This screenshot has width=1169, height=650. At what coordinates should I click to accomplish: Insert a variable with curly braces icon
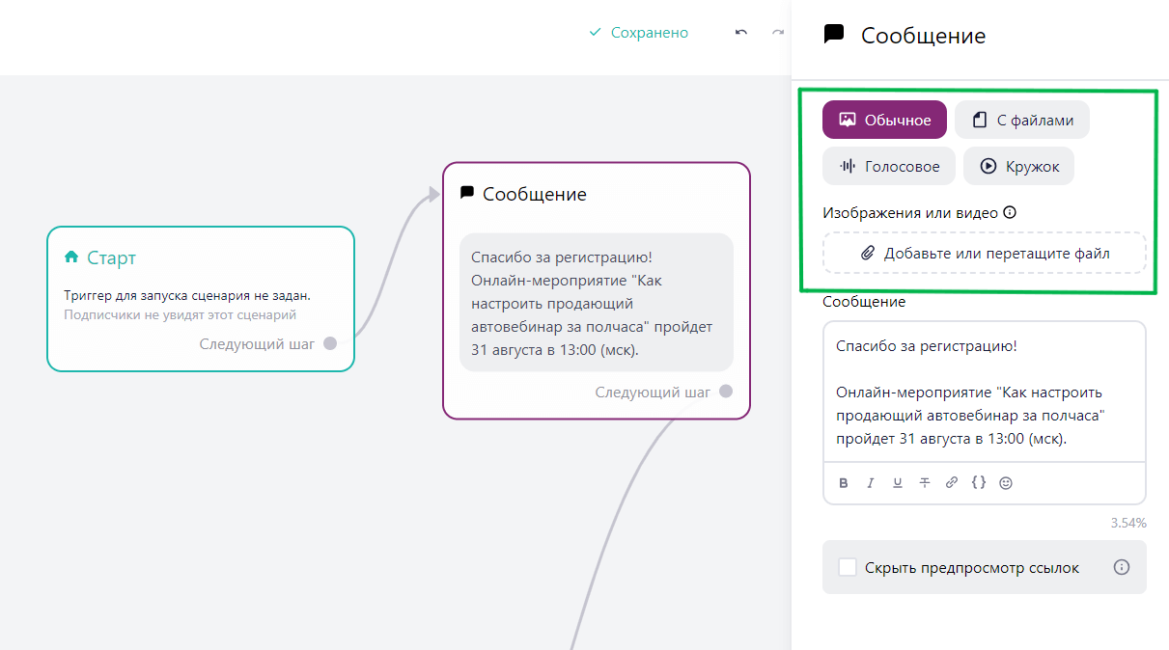(979, 483)
